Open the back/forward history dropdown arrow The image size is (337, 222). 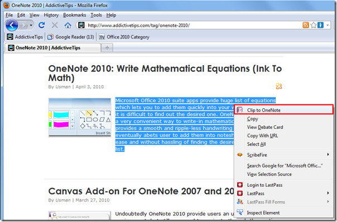[x=31, y=25]
